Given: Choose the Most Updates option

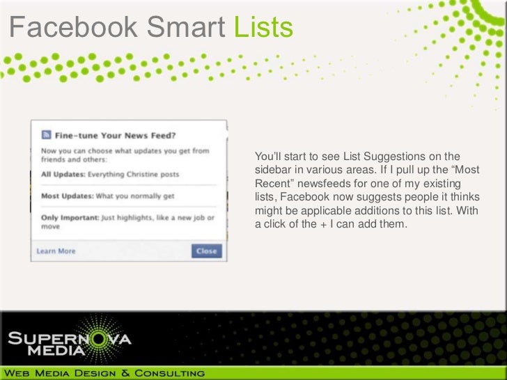Looking at the screenshot, I should 108,196.
